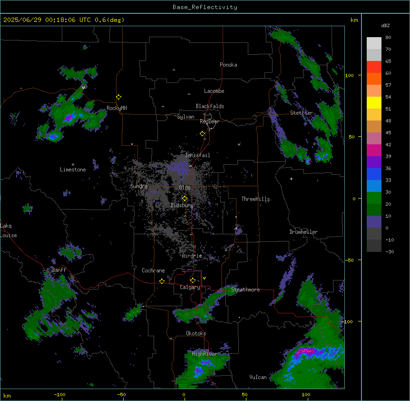
Task: Click the Sundre town label
Action: pos(139,186)
